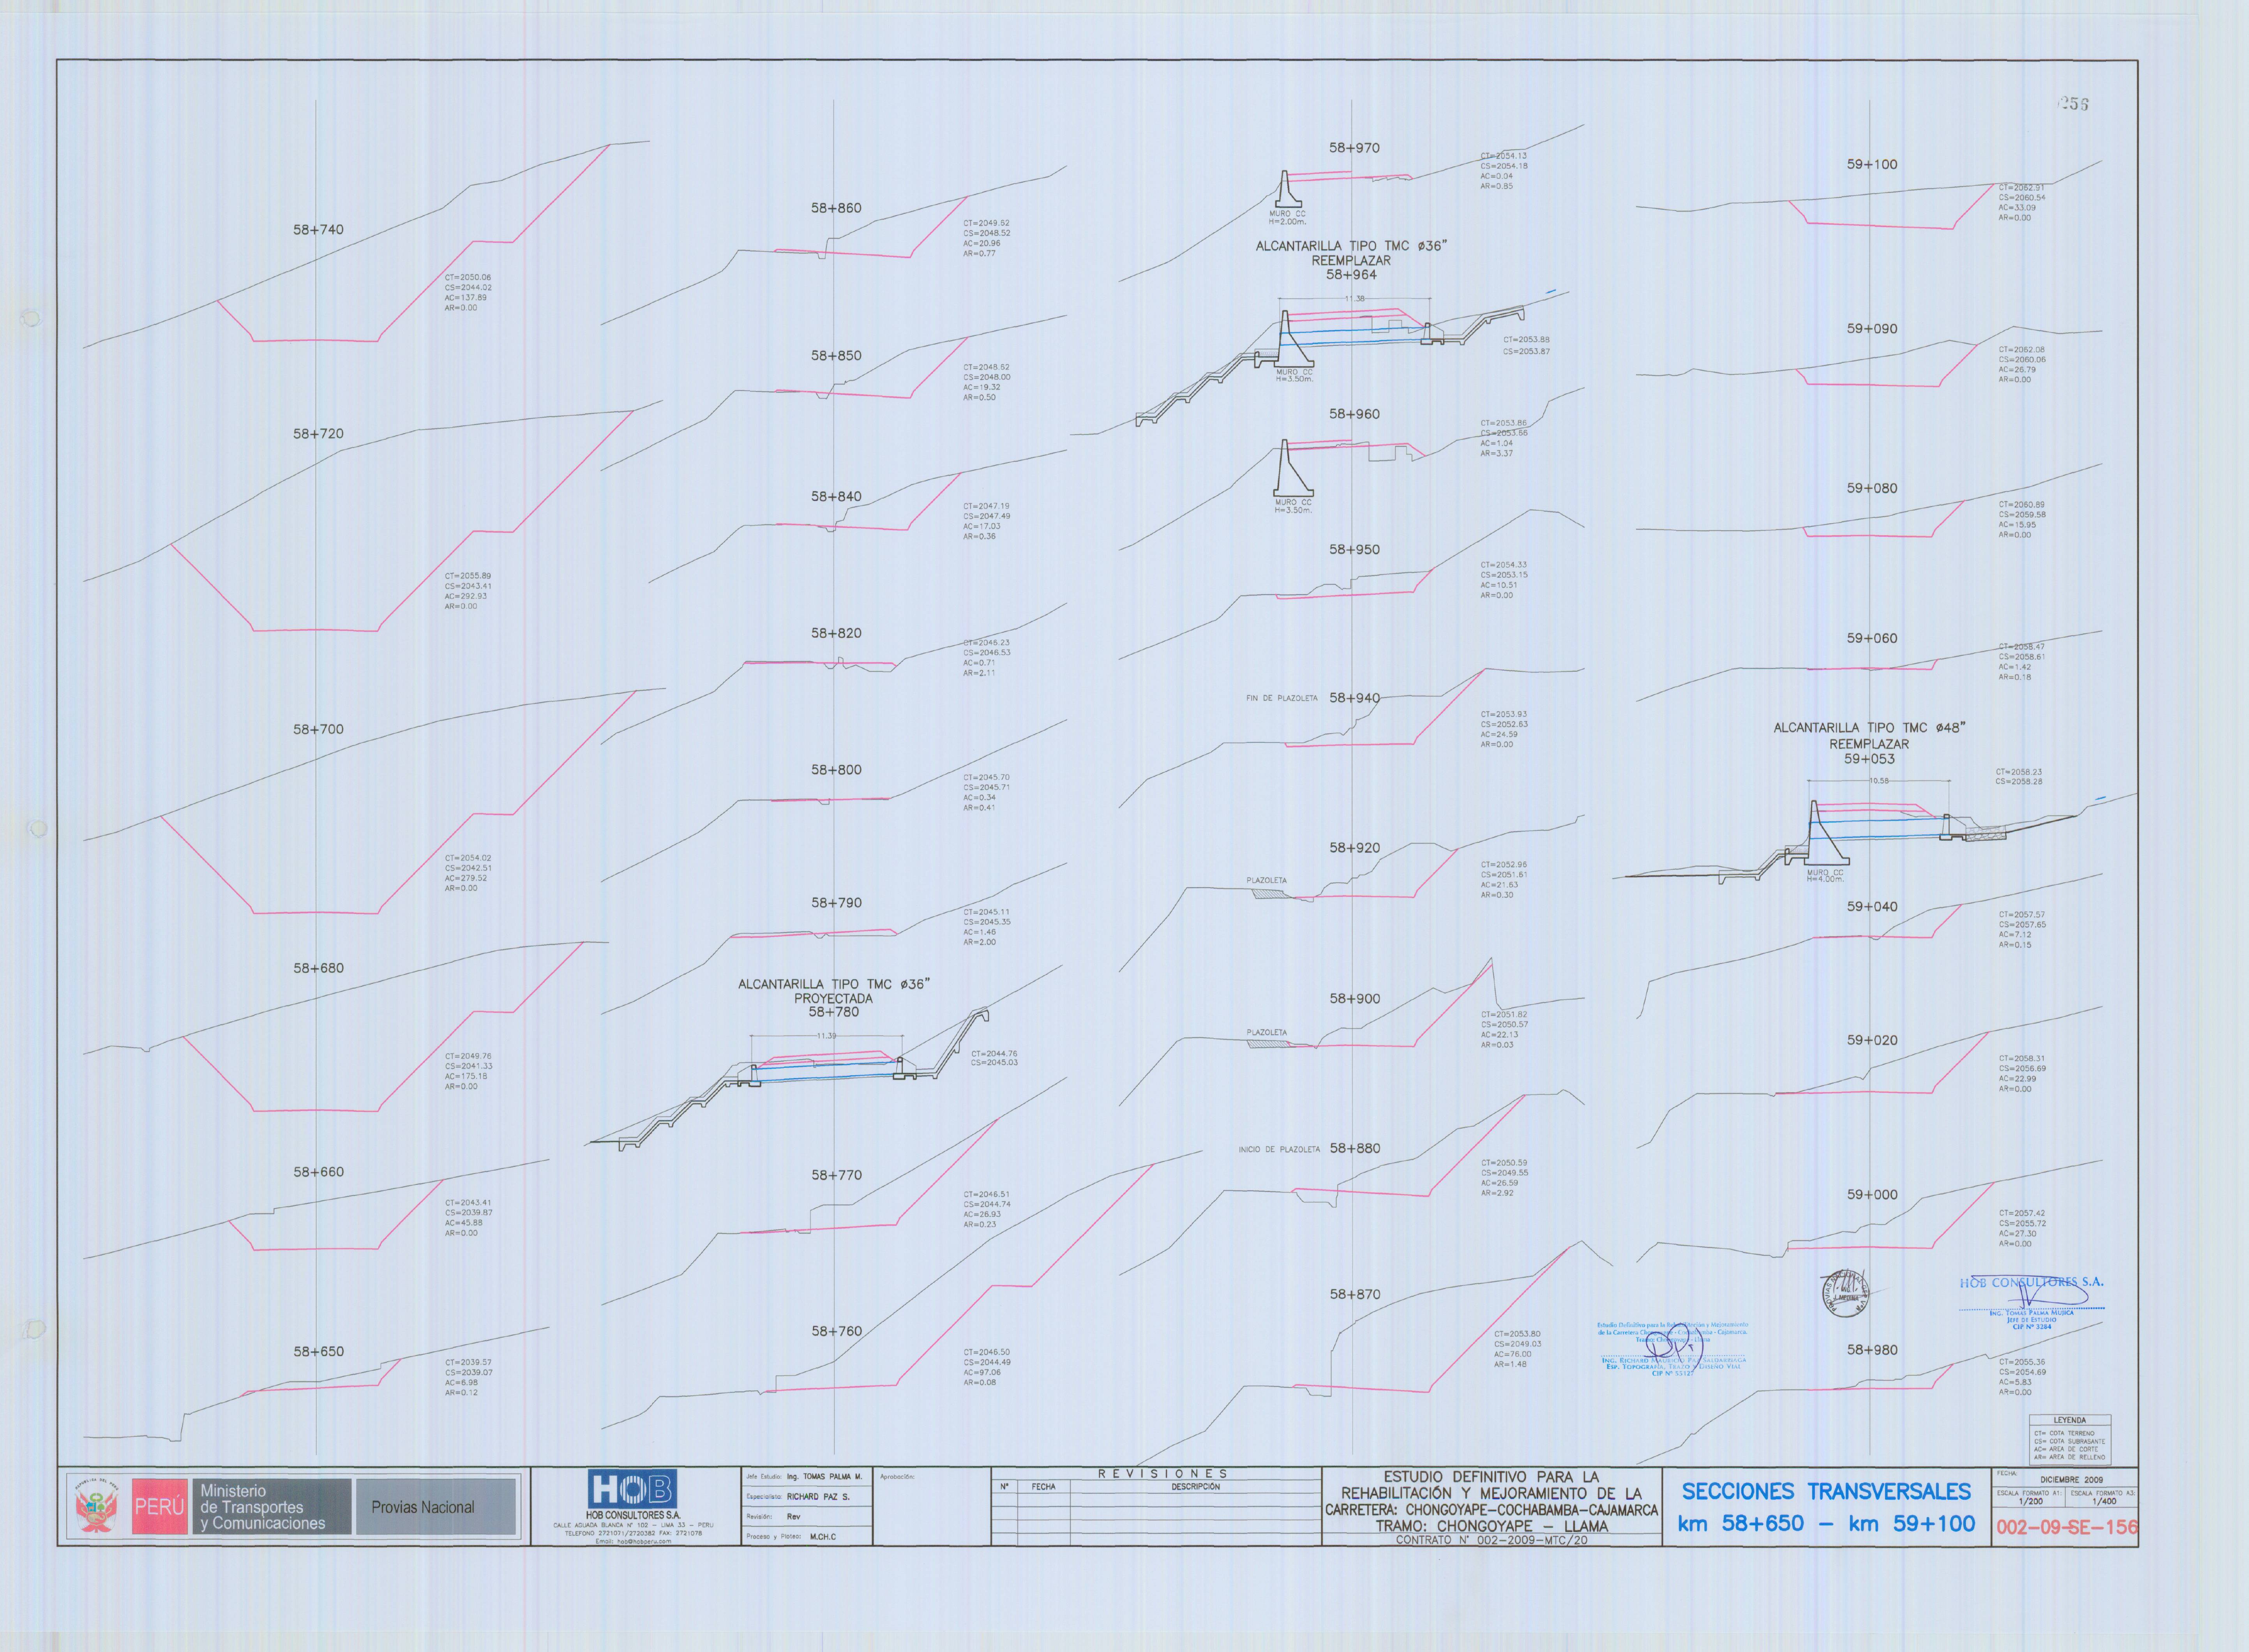The width and height of the screenshot is (2249, 1652).
Task: Click the station label 58+770
Action: point(836,1175)
